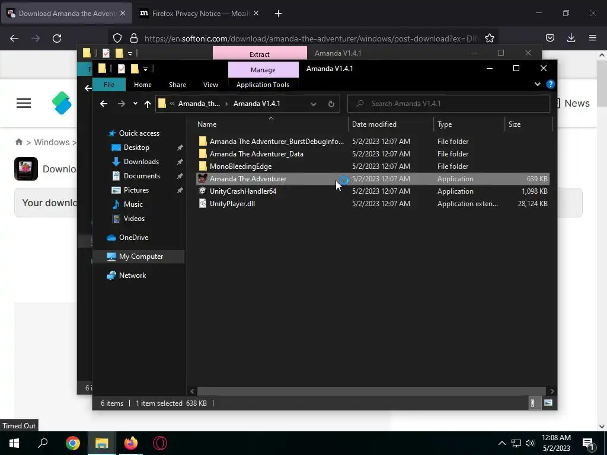The image size is (607, 455).
Task: Open Network in navigation pane
Action: point(132,275)
